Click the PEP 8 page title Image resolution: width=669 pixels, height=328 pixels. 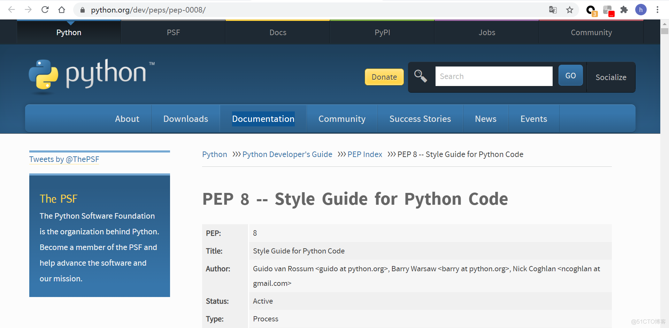(x=355, y=199)
